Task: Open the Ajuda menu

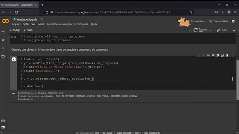Action: tap(94, 24)
